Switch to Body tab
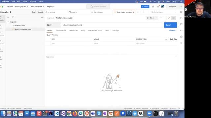The height and width of the screenshot is (118, 211). click(x=83, y=30)
